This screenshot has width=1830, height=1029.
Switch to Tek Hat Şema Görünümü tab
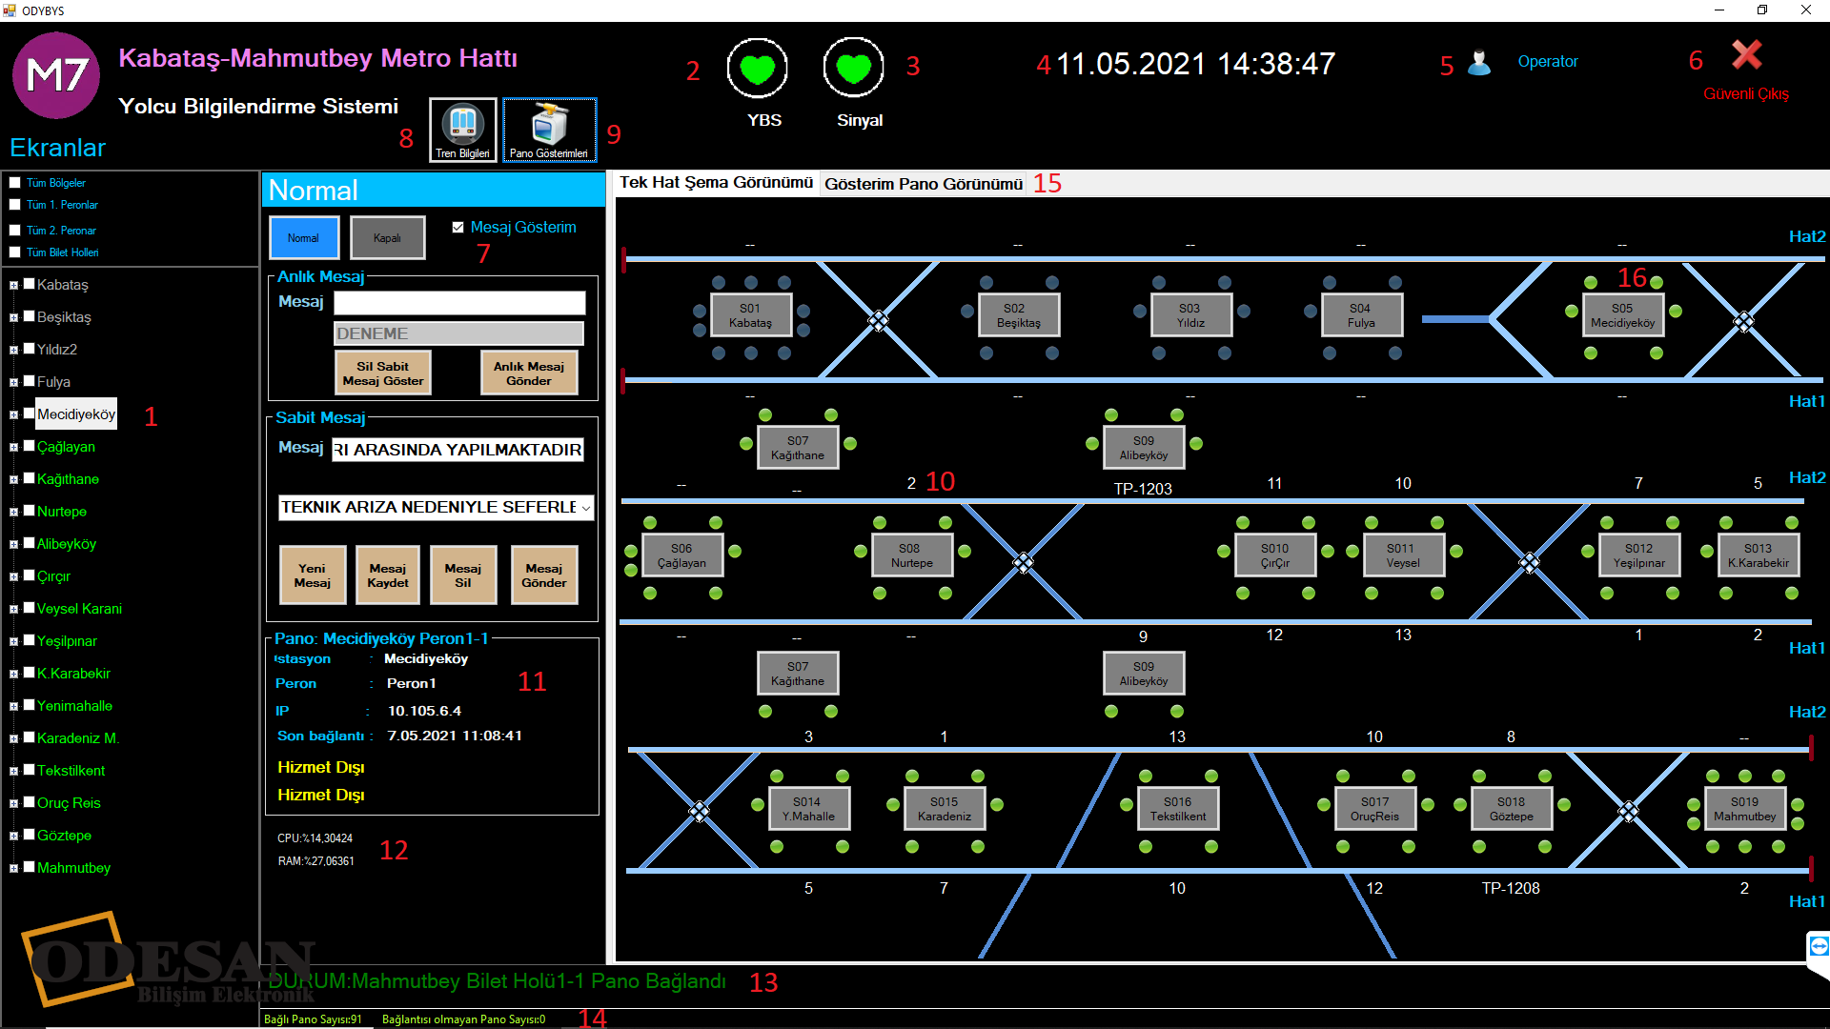click(716, 183)
